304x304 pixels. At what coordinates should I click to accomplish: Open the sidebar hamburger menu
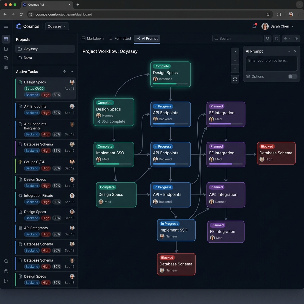(x=6, y=26)
